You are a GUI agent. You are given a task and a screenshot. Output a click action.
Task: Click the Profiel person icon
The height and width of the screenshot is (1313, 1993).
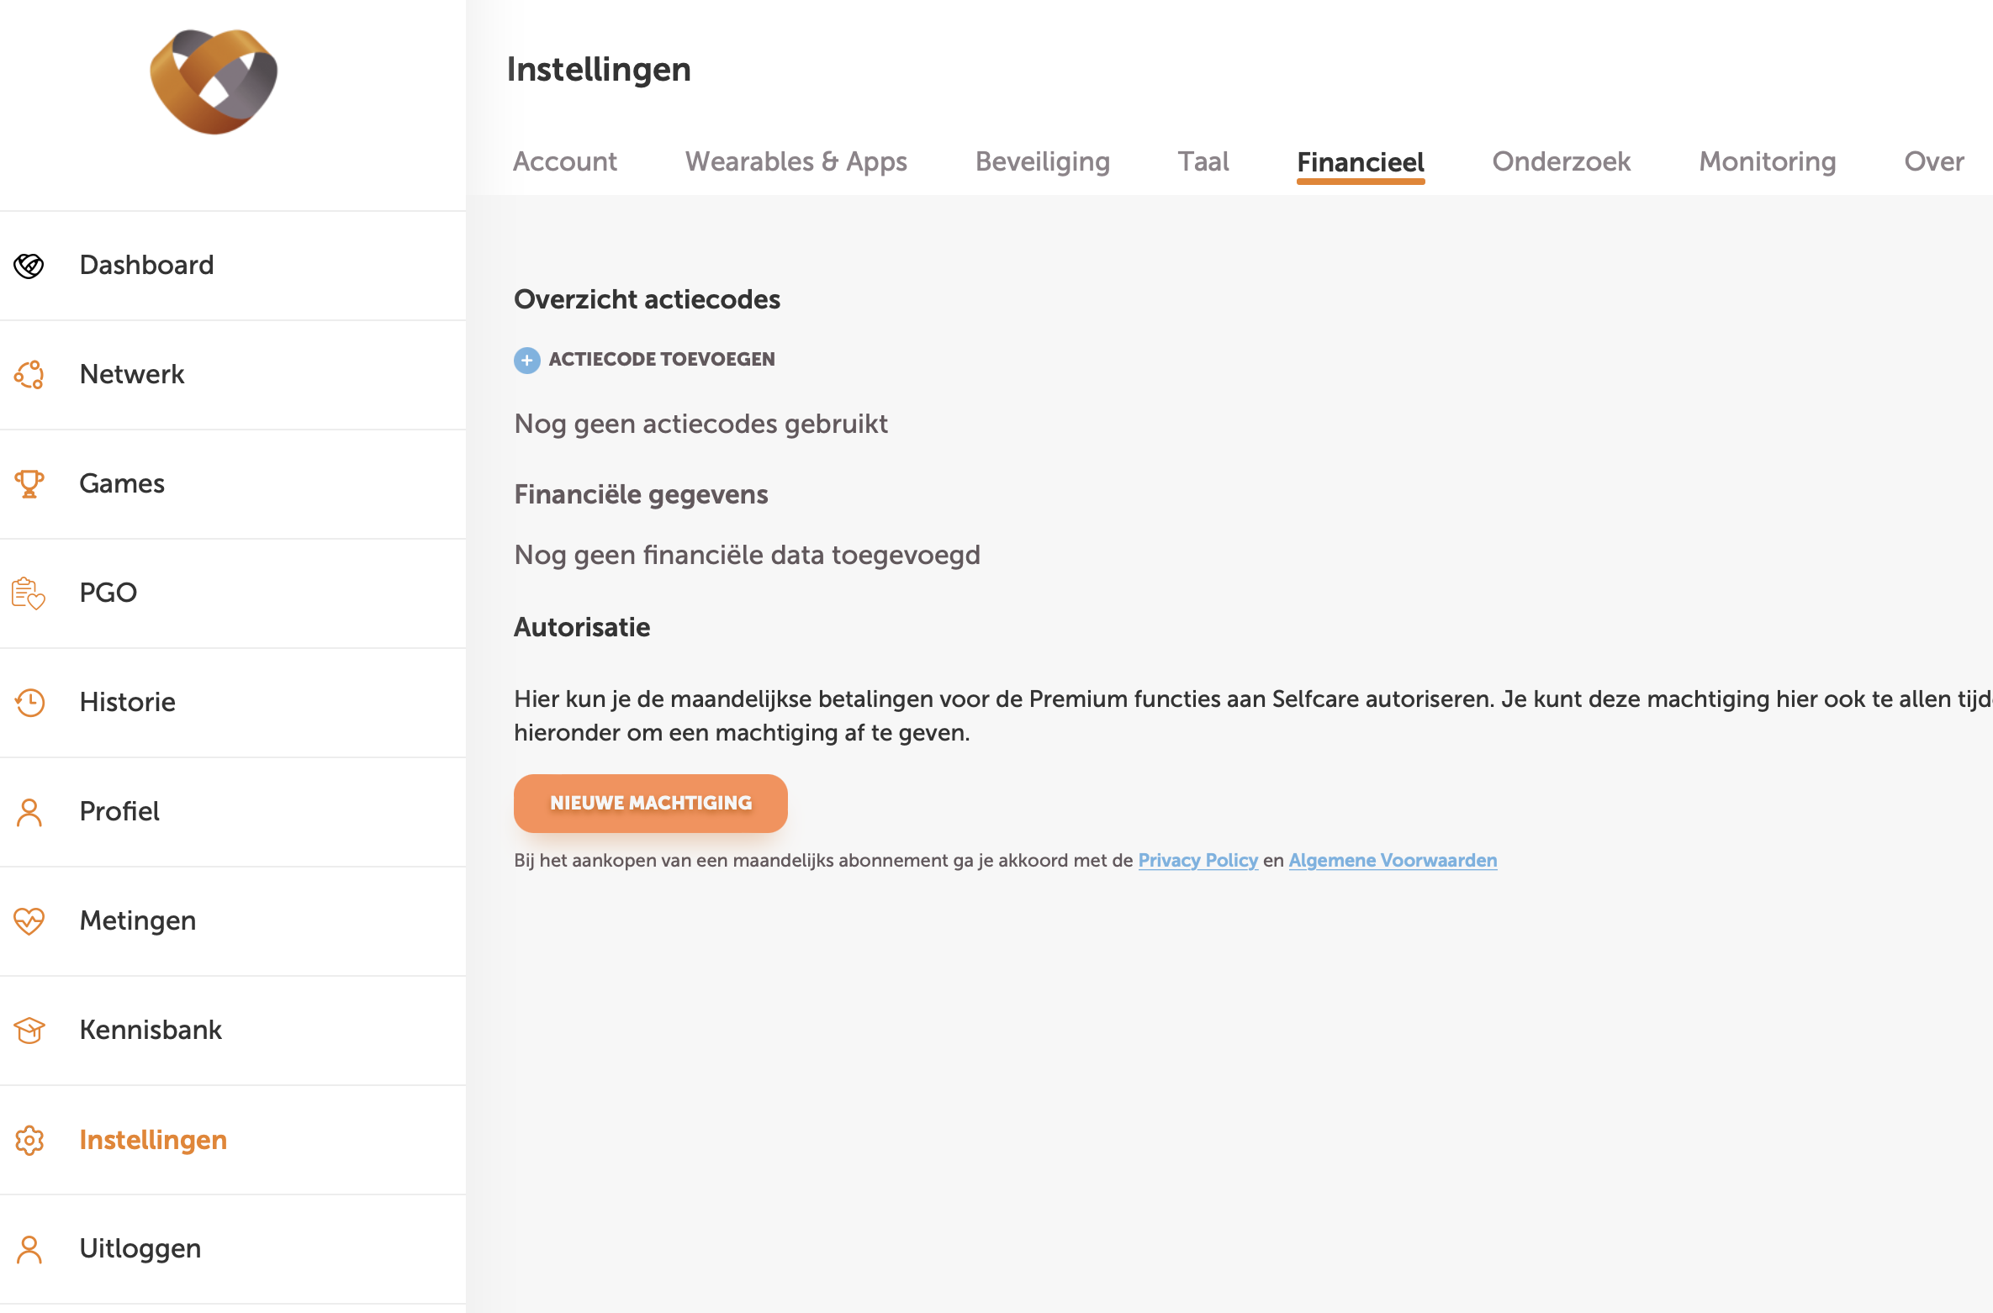pyautogui.click(x=29, y=812)
